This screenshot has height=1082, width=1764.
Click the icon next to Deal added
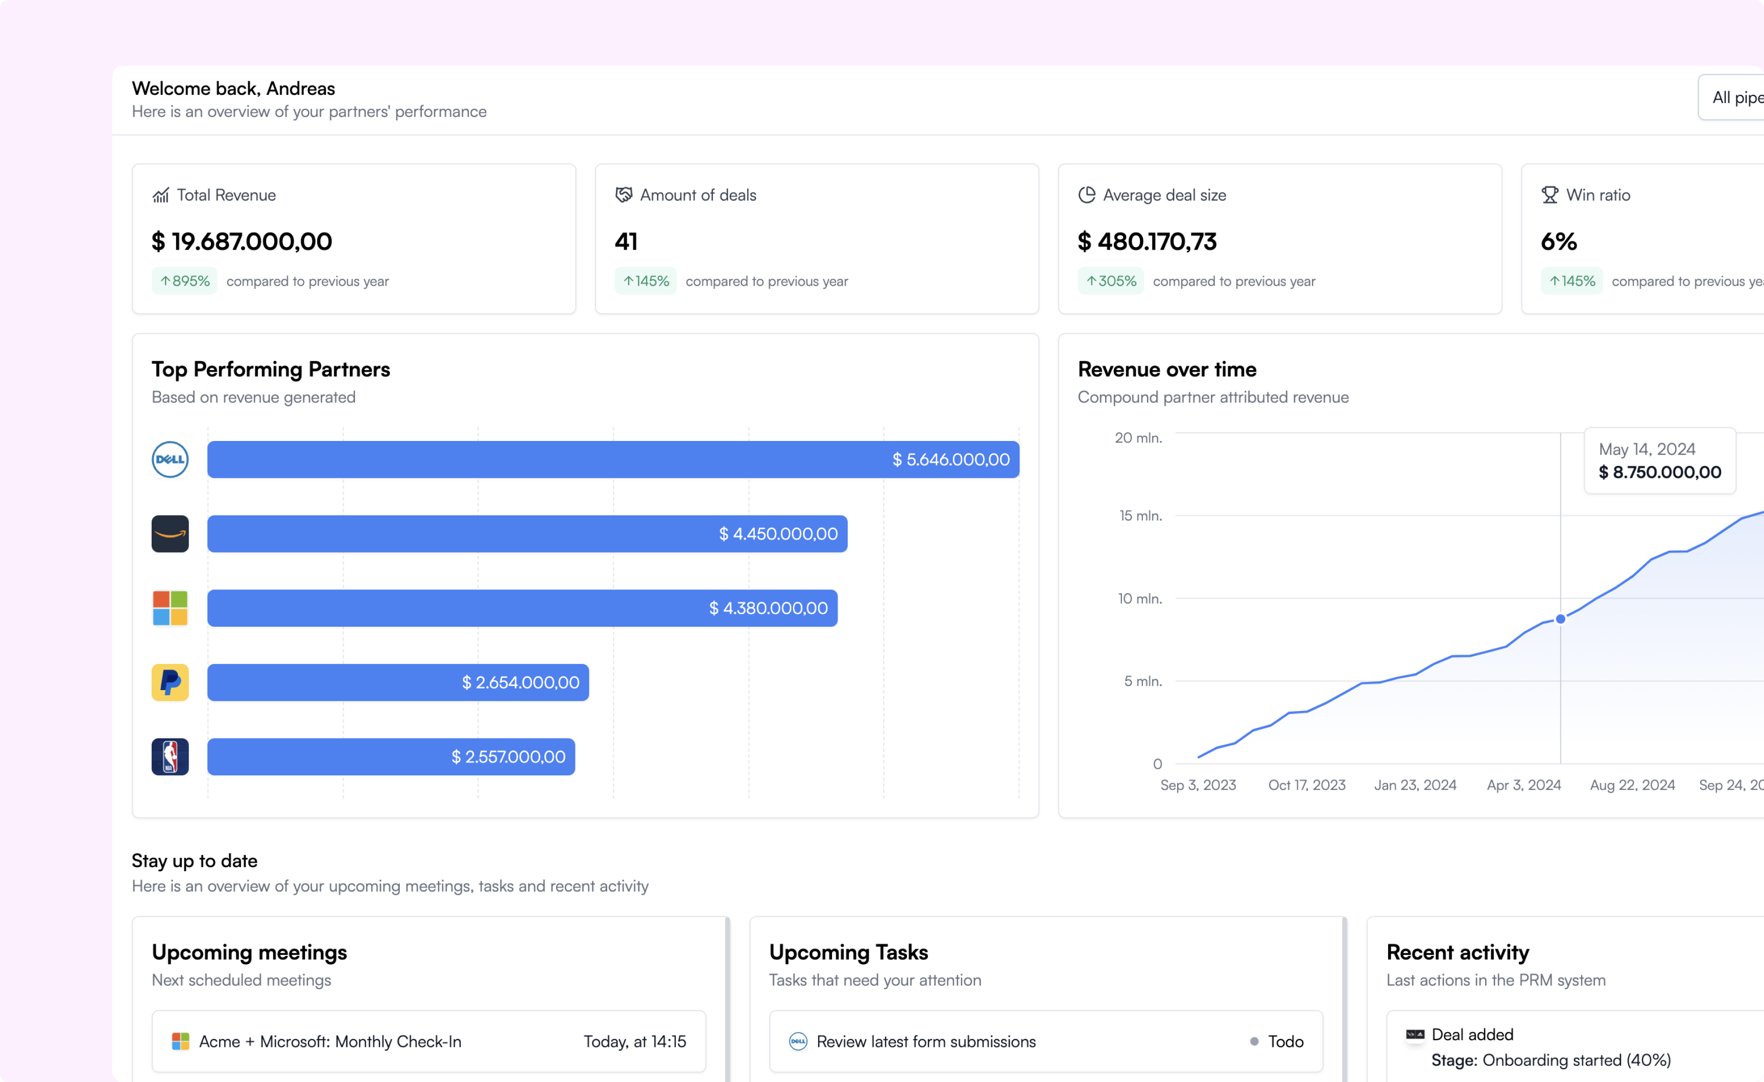[x=1415, y=1035]
